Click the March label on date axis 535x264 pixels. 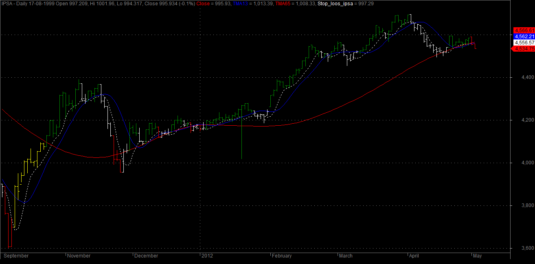346,256
